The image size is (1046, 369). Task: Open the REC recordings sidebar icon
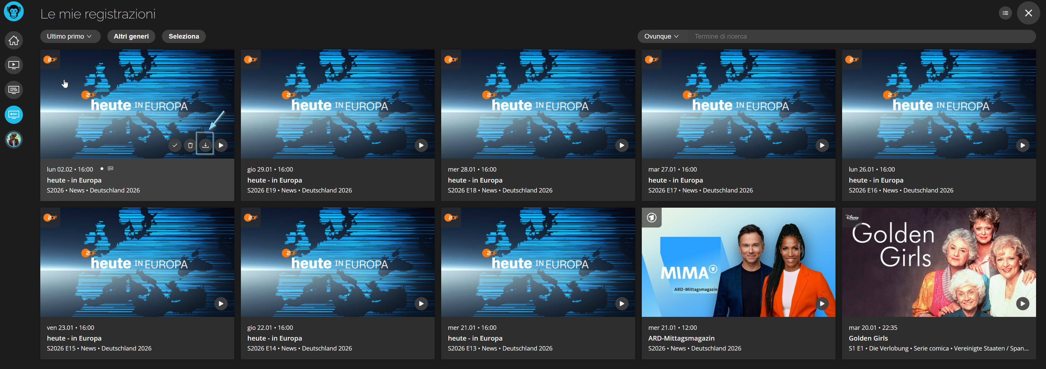14,114
